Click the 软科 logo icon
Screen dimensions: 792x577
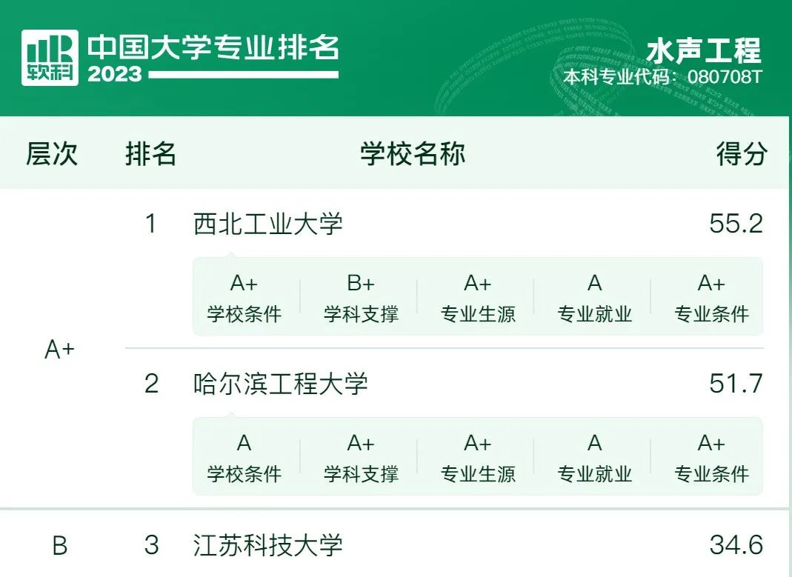50,58
